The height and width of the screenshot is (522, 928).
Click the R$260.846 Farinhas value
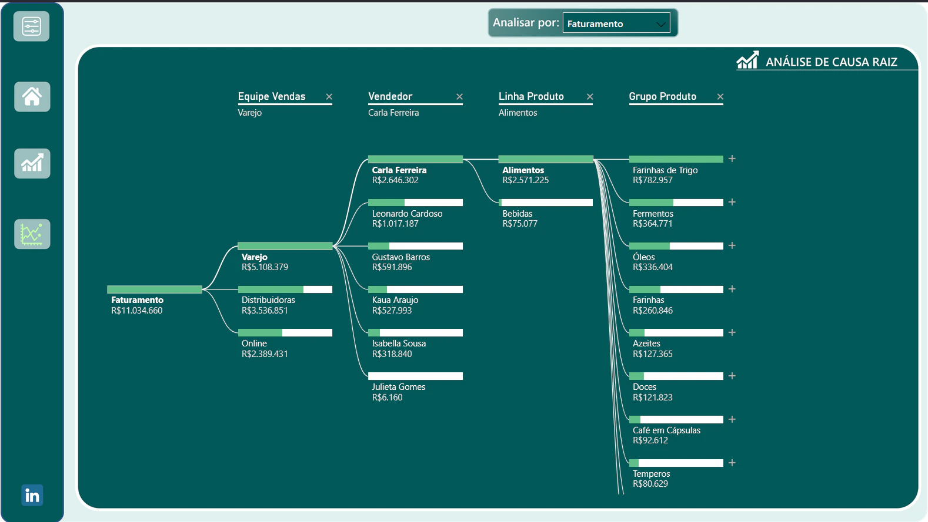tap(653, 311)
